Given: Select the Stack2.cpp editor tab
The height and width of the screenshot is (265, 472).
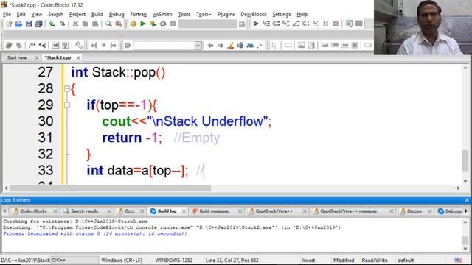Looking at the screenshot, I should pyautogui.click(x=58, y=57).
